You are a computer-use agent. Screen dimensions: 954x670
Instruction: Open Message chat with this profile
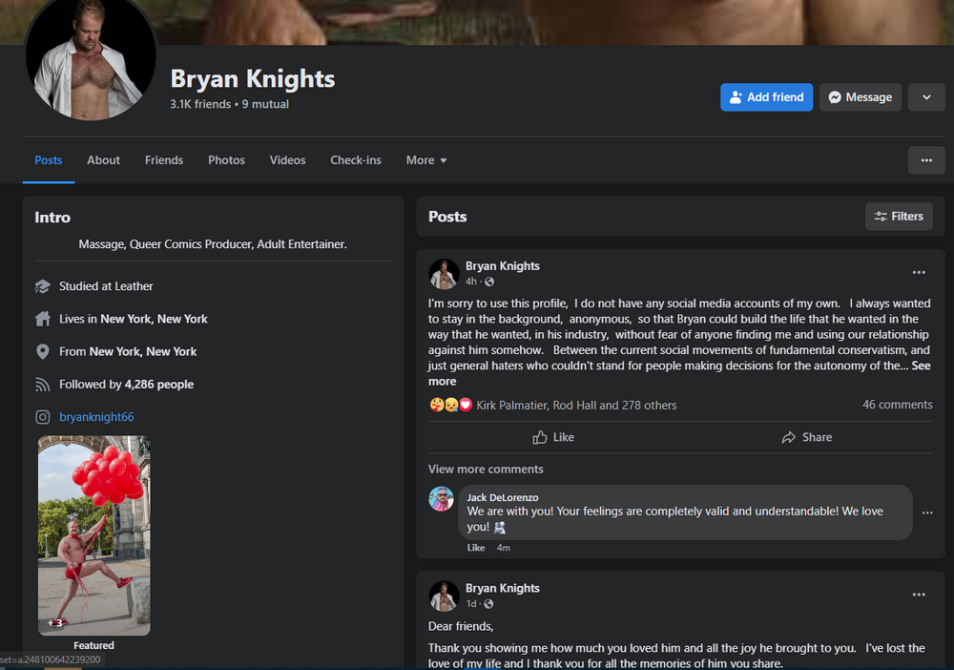pyautogui.click(x=860, y=97)
